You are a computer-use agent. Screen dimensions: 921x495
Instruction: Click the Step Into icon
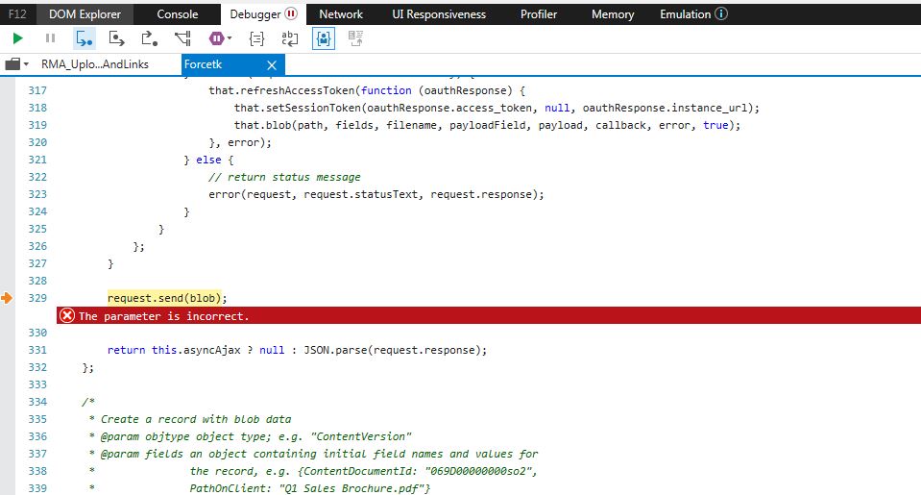pyautogui.click(x=85, y=38)
